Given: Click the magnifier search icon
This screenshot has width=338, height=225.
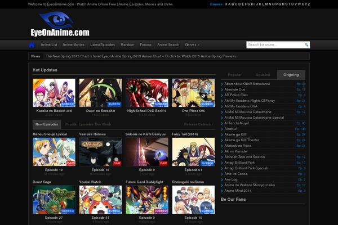Looking at the screenshot, I should tap(306, 44).
